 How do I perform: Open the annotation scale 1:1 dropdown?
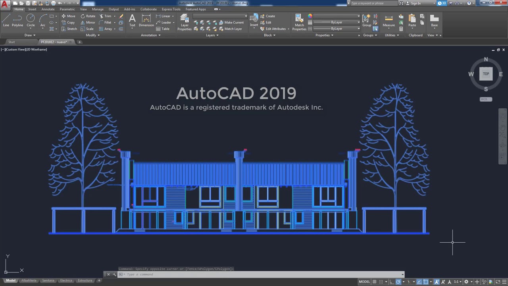click(x=458, y=282)
